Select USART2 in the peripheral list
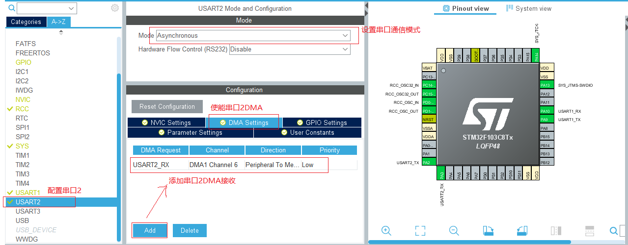 click(x=28, y=202)
